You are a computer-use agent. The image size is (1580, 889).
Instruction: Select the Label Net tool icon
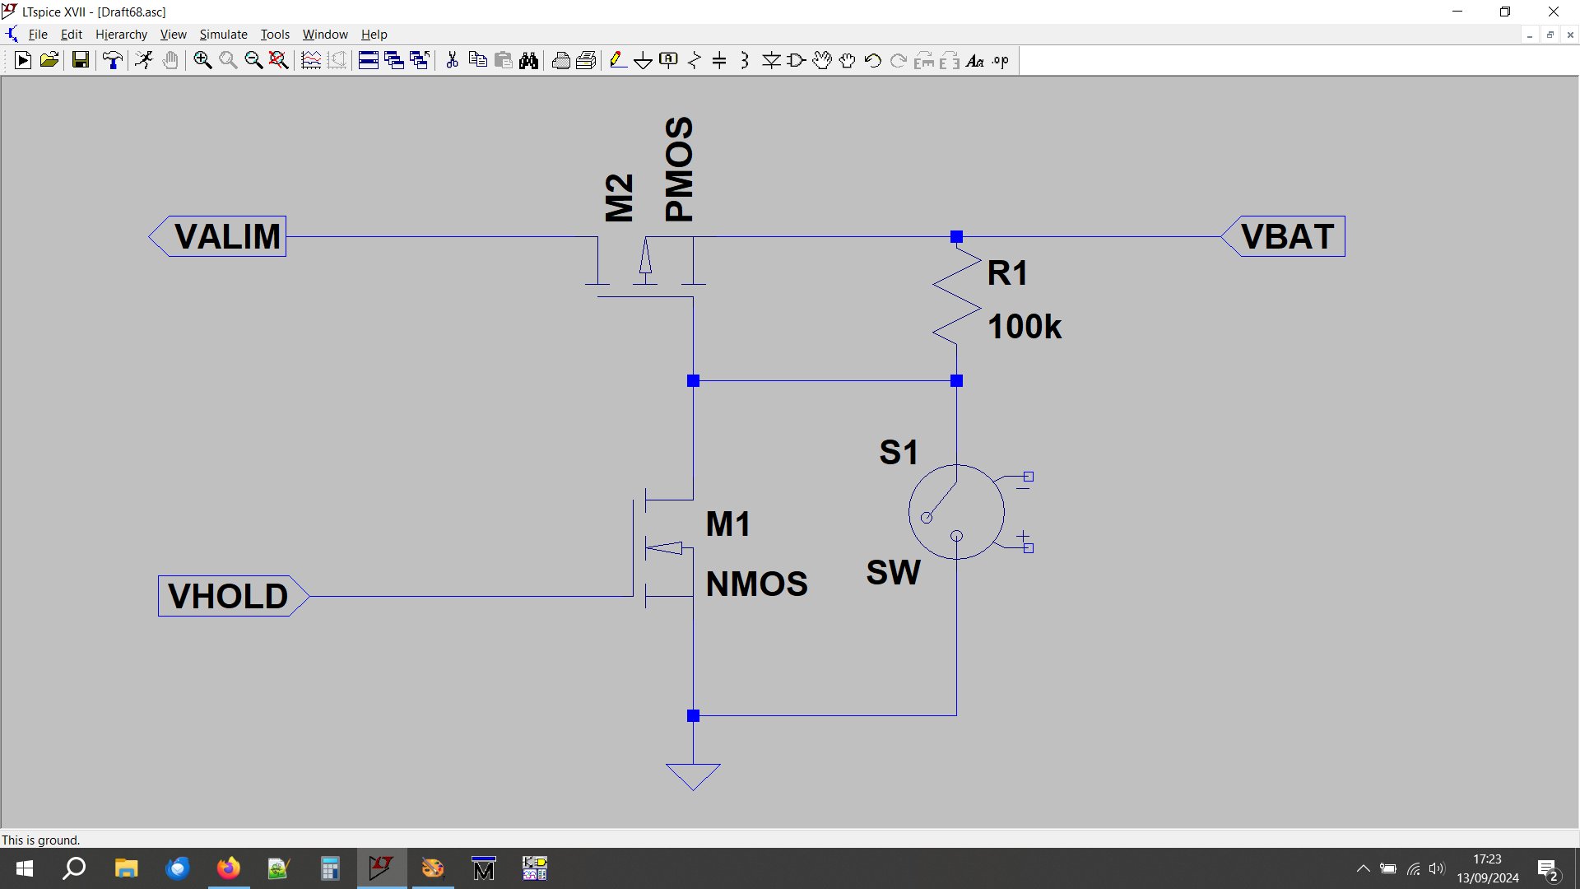(668, 60)
